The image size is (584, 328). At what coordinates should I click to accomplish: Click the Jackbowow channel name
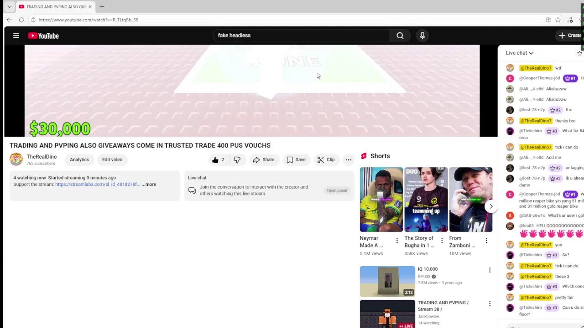pyautogui.click(x=428, y=316)
